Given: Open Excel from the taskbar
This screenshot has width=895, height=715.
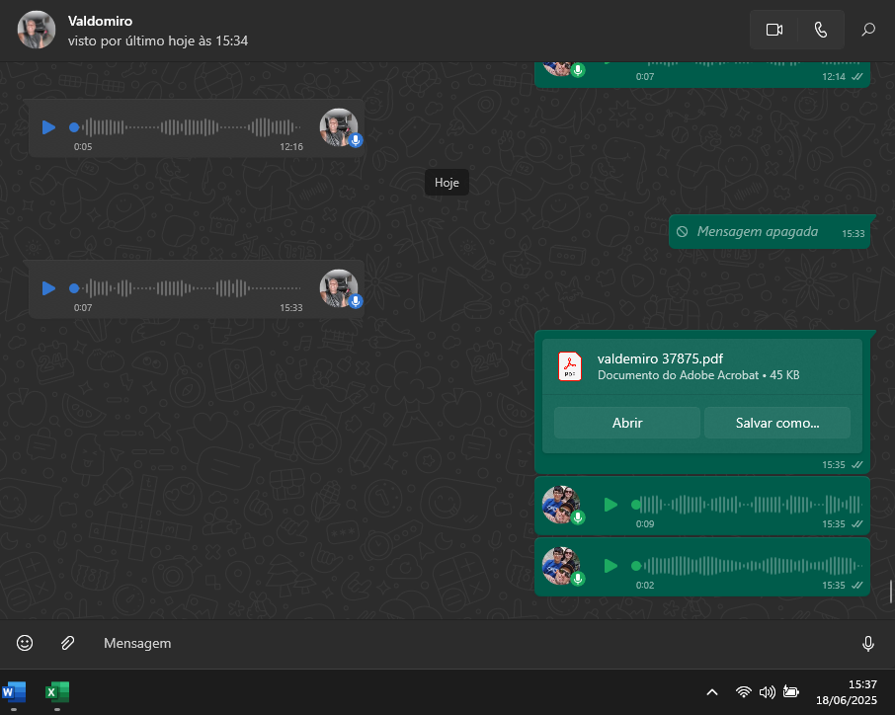Looking at the screenshot, I should pyautogui.click(x=57, y=691).
